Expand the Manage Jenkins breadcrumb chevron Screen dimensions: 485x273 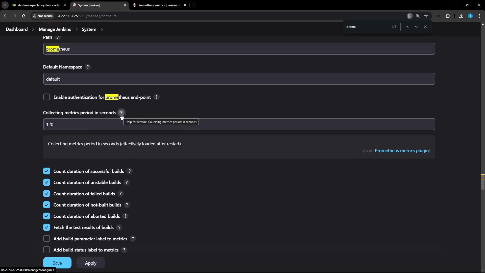click(76, 29)
